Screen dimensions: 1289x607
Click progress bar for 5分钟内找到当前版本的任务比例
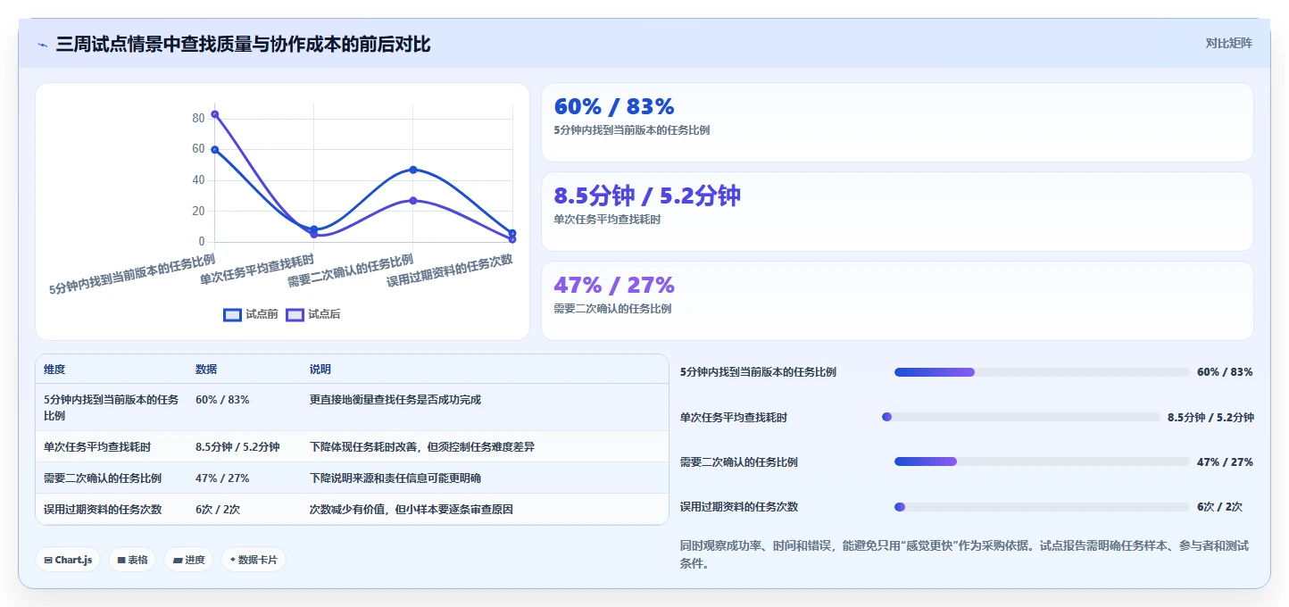tap(1042, 372)
